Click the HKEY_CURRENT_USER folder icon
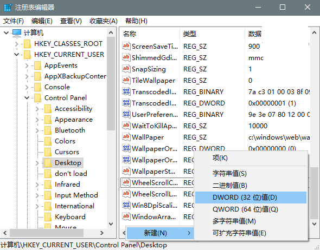This screenshot has height=250, width=320. click(27, 55)
